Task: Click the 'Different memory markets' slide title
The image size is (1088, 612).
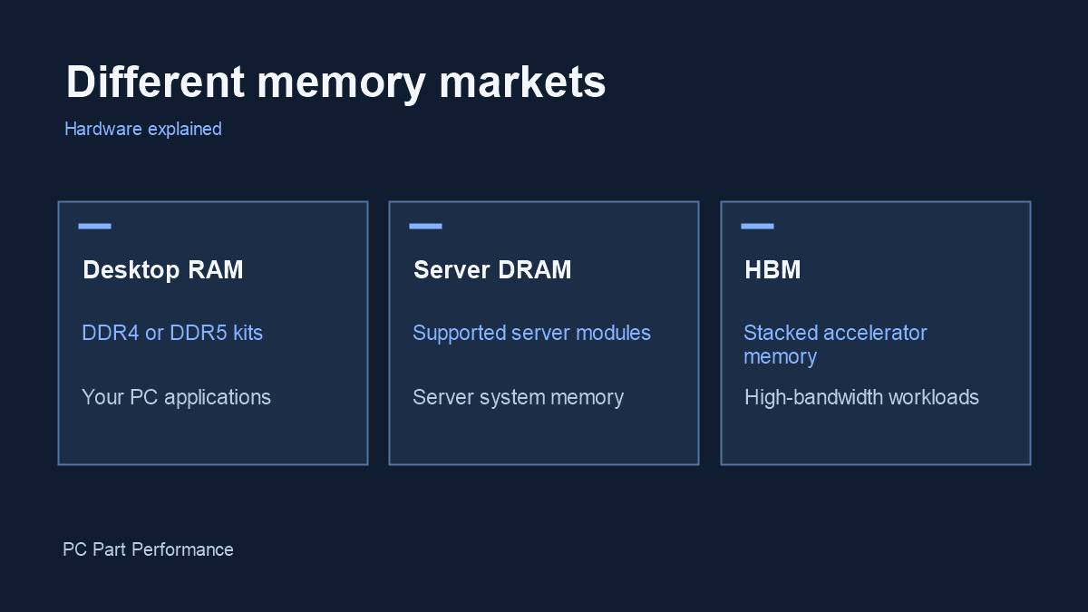Action: [x=335, y=83]
